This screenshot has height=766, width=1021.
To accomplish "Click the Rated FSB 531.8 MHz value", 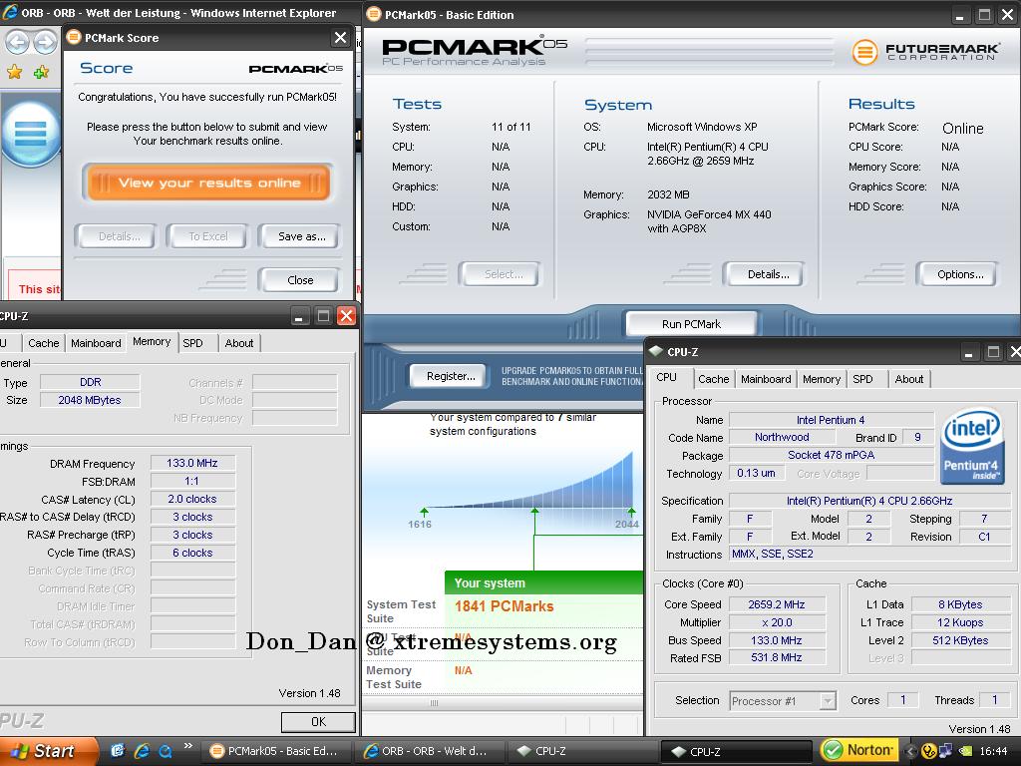I will [776, 658].
